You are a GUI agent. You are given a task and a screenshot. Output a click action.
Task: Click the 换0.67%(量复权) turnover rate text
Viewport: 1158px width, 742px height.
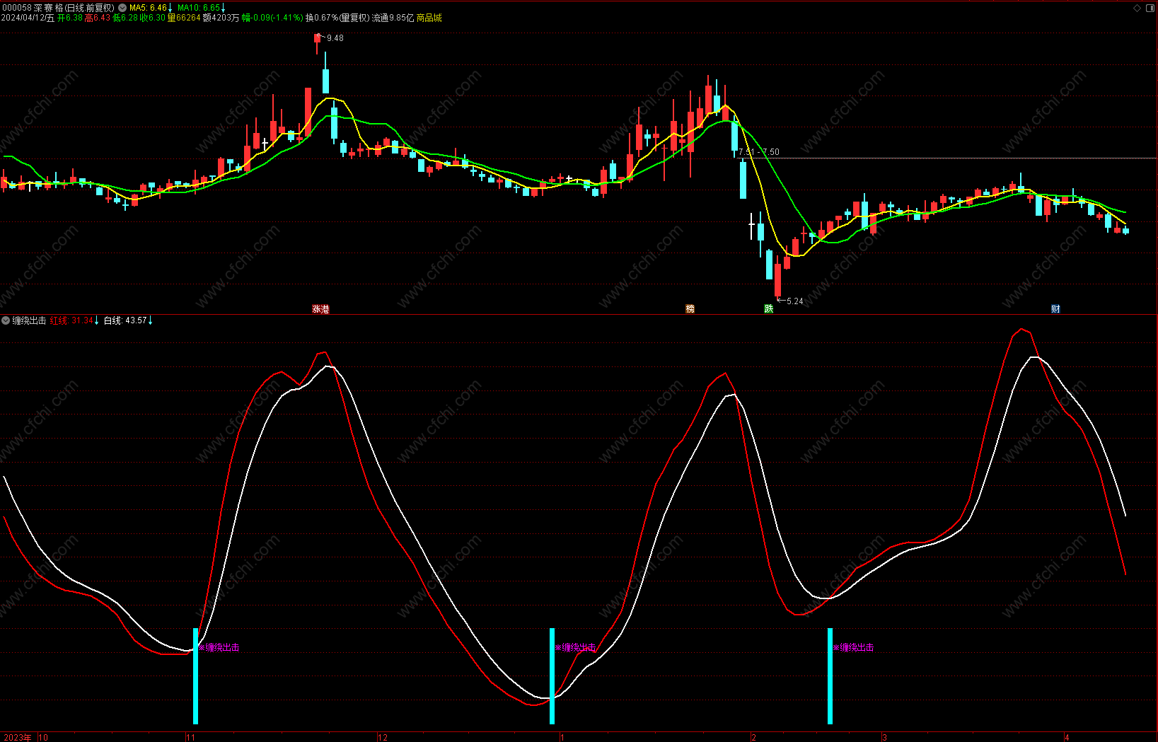pyautogui.click(x=337, y=18)
